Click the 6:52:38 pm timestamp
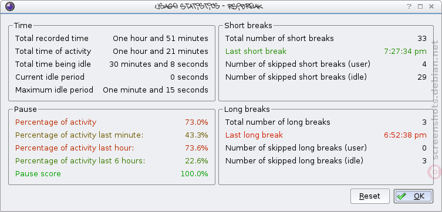Screen dimensions: 442x212 (x=405, y=135)
